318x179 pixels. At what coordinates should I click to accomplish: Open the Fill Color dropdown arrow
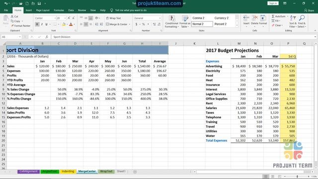[67, 24]
